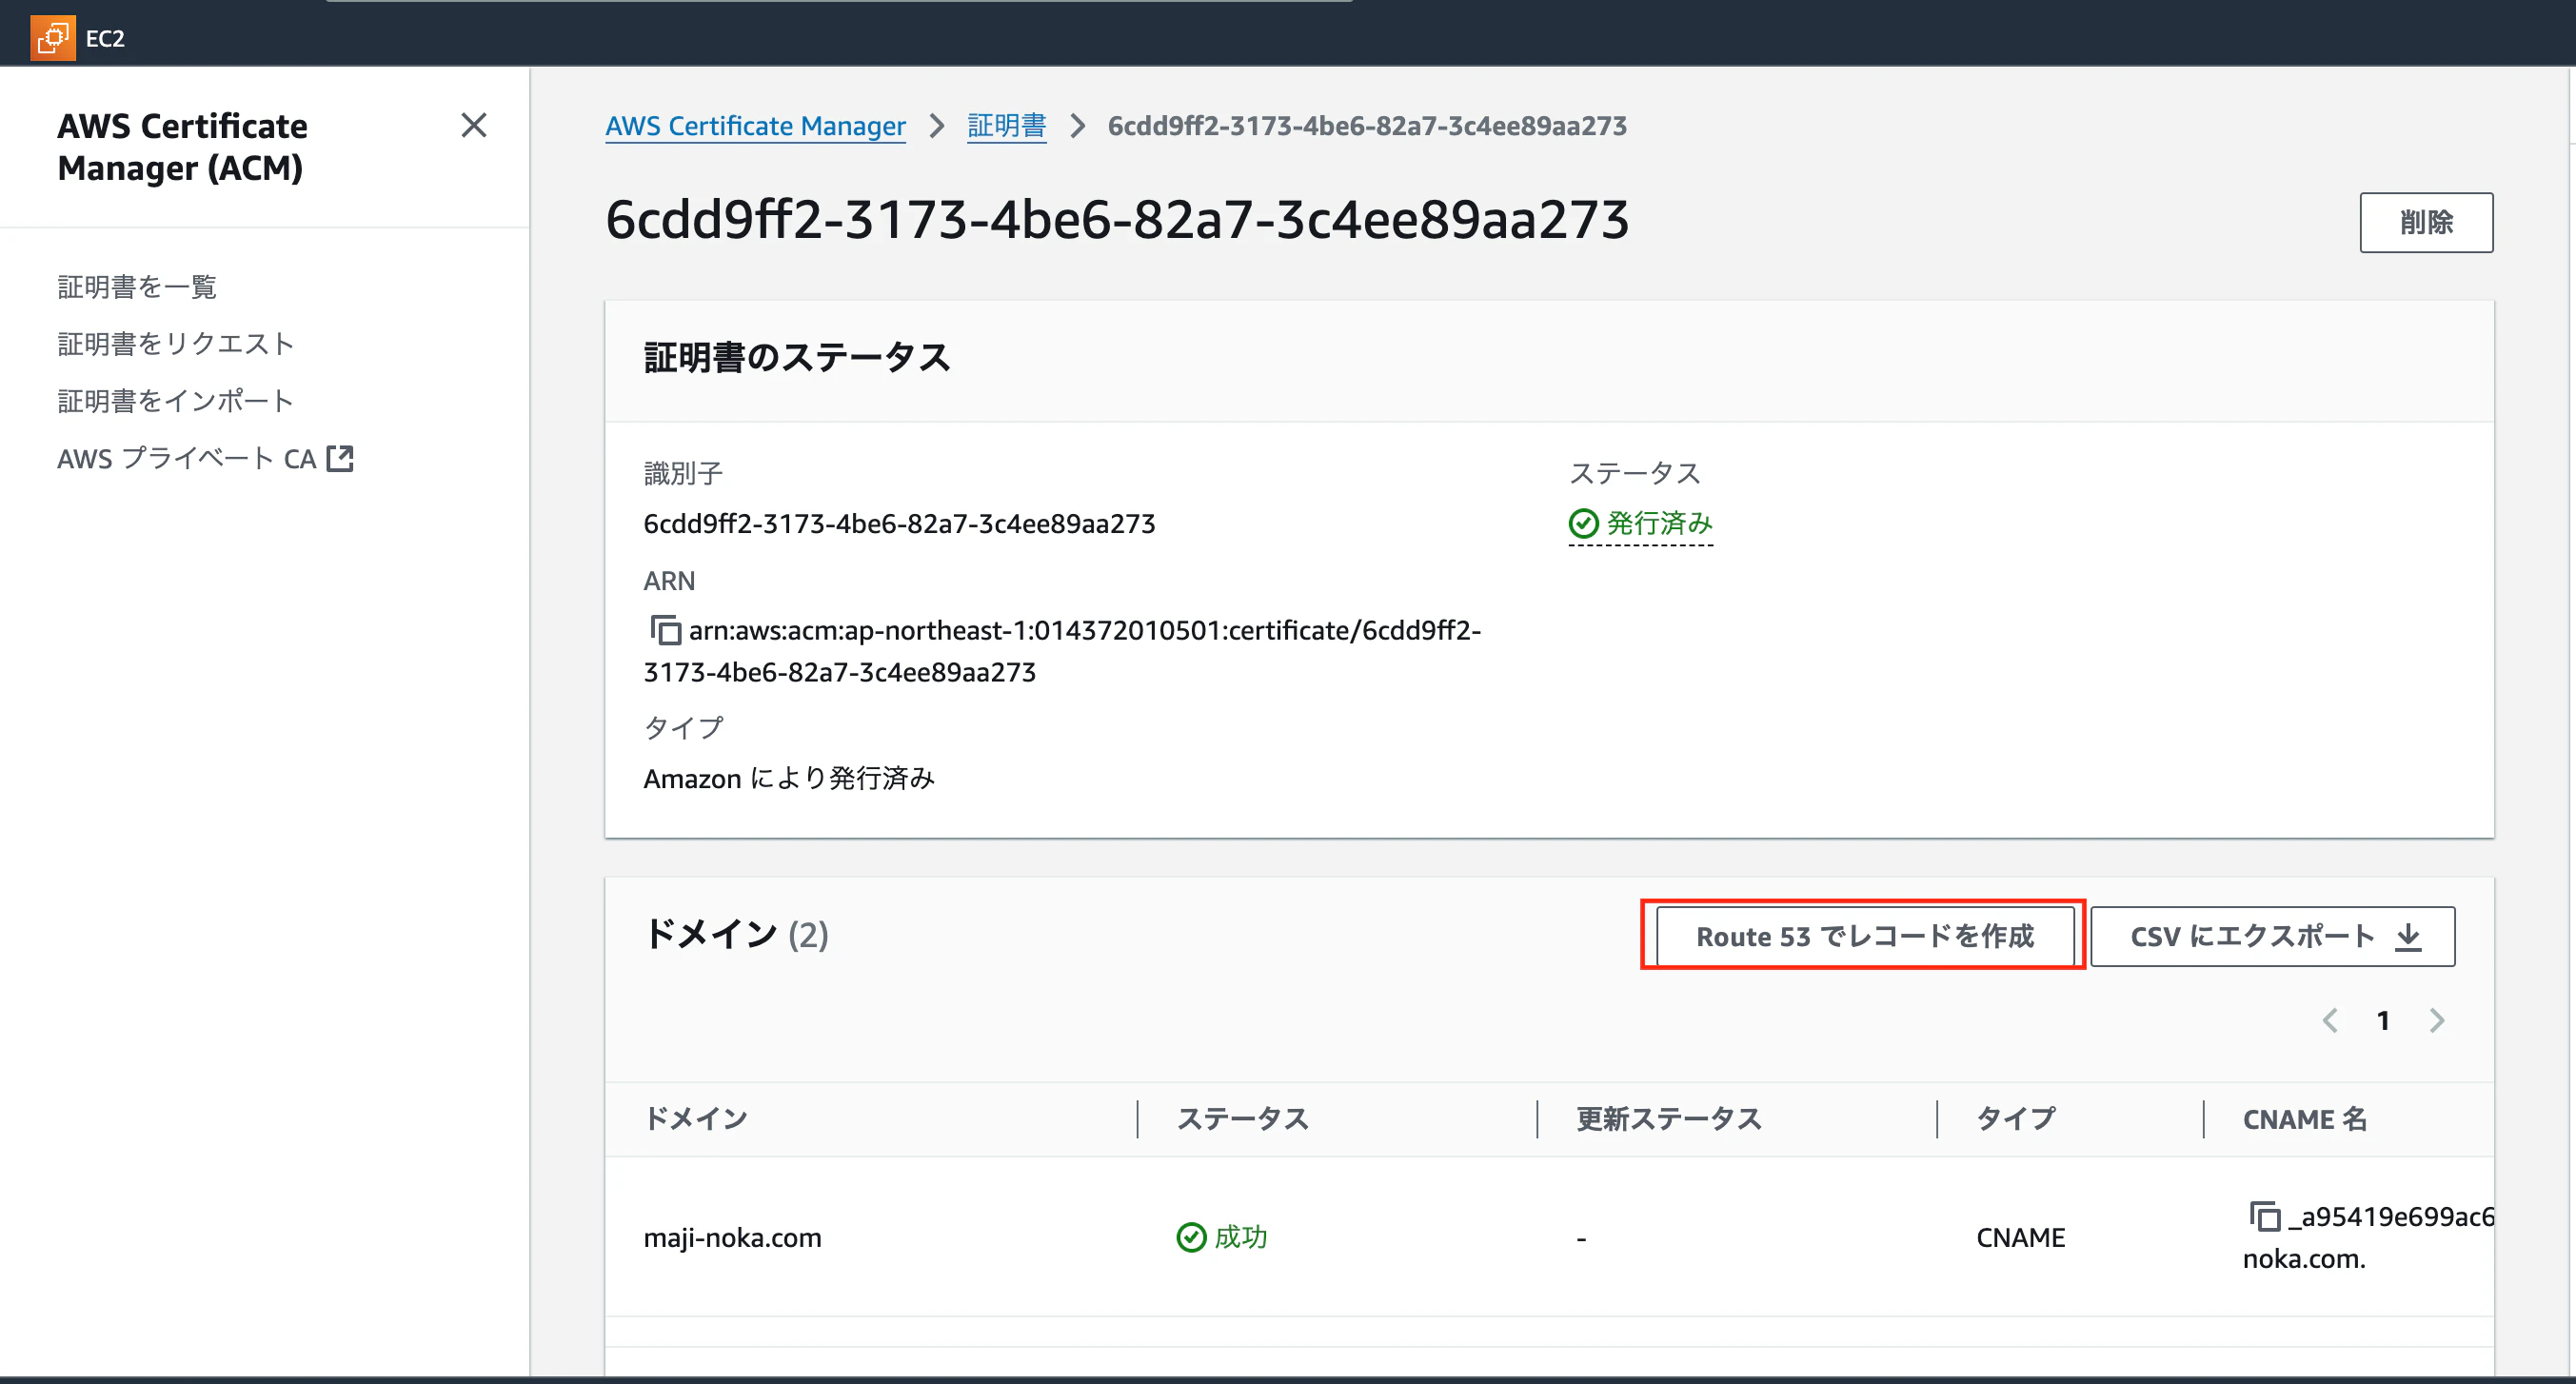The height and width of the screenshot is (1384, 2576).
Task: Click the identifier value under 識別子
Action: coord(899,523)
